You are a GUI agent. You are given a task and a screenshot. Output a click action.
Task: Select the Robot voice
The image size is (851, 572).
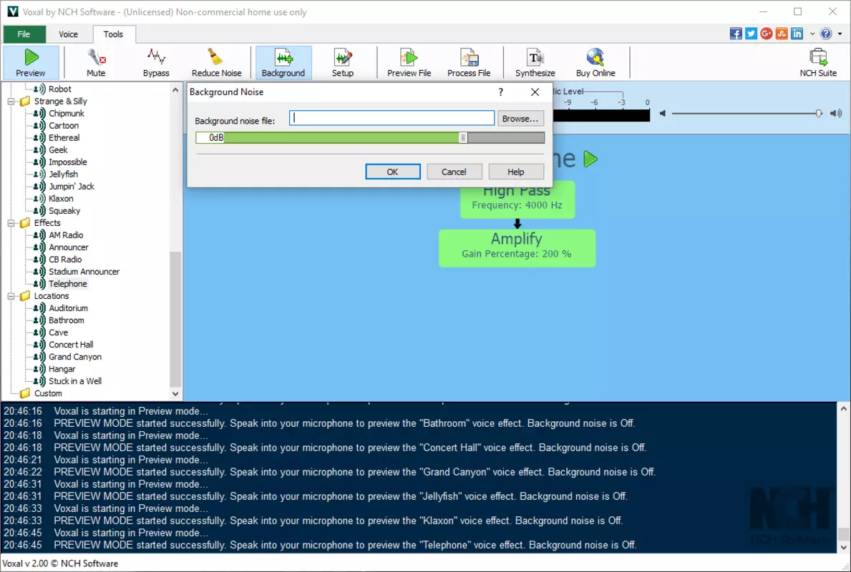tap(59, 89)
